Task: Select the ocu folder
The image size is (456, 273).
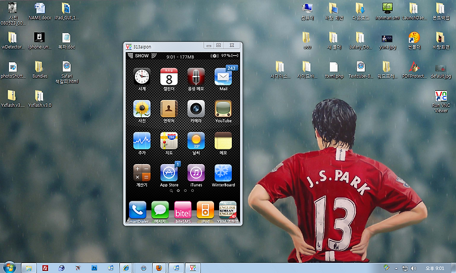Action: [x=307, y=41]
